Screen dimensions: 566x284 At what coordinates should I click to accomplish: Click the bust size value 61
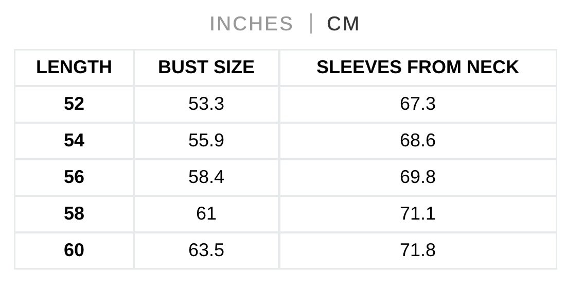tap(206, 213)
